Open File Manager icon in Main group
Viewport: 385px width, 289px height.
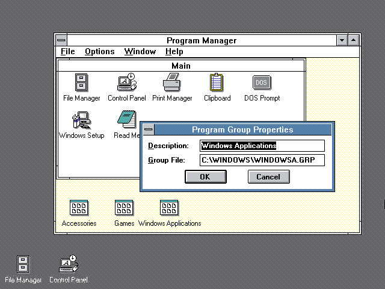point(82,82)
